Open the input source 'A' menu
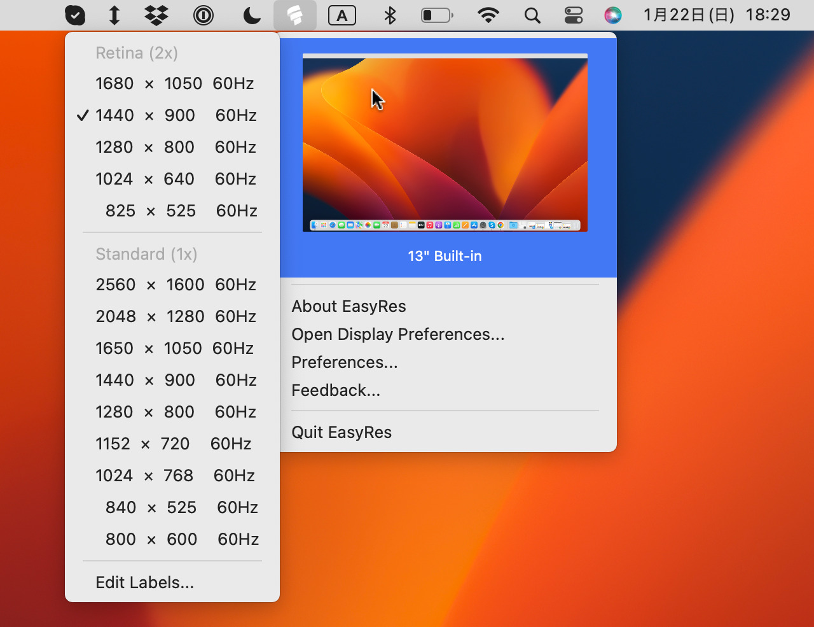The image size is (814, 627). pyautogui.click(x=342, y=15)
